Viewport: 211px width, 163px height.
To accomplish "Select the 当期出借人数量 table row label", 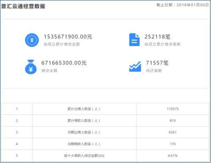I will click(x=84, y=132).
